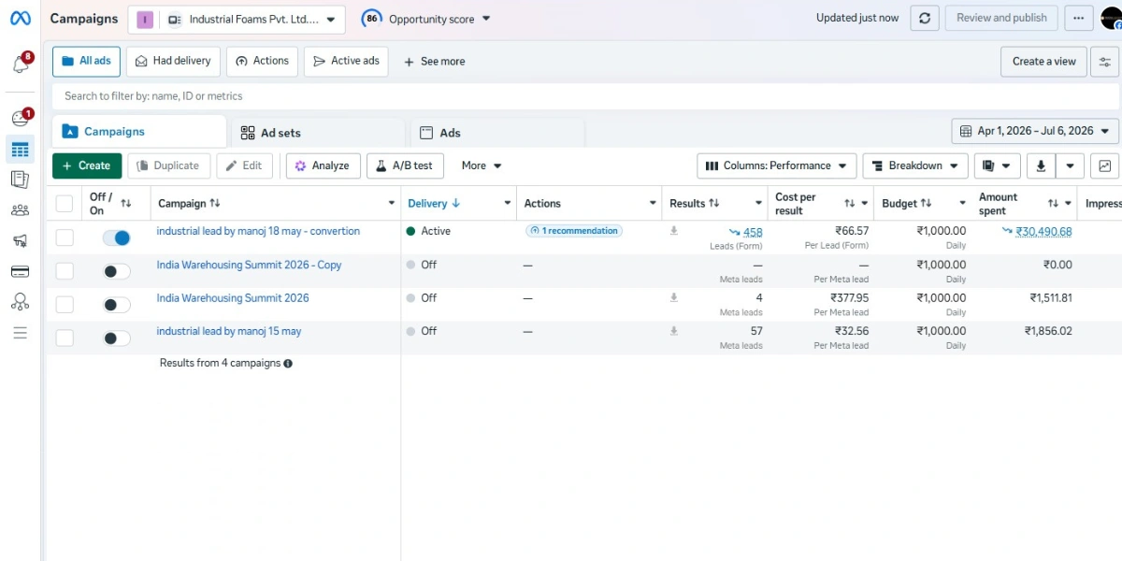
Task: Download results for manoj 15 may campaign
Action: coord(674,331)
